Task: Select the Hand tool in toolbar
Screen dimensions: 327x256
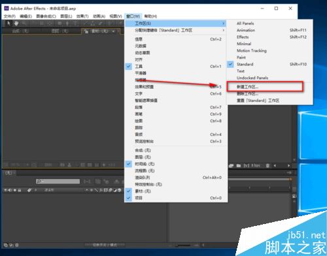Action: (16, 23)
